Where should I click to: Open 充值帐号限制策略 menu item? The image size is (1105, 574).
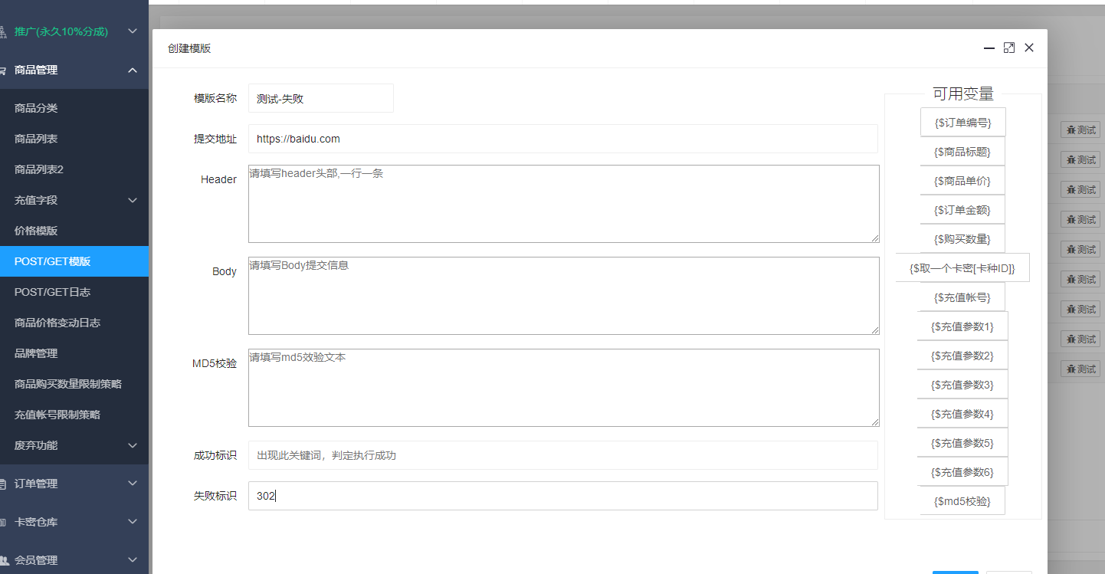point(74,415)
